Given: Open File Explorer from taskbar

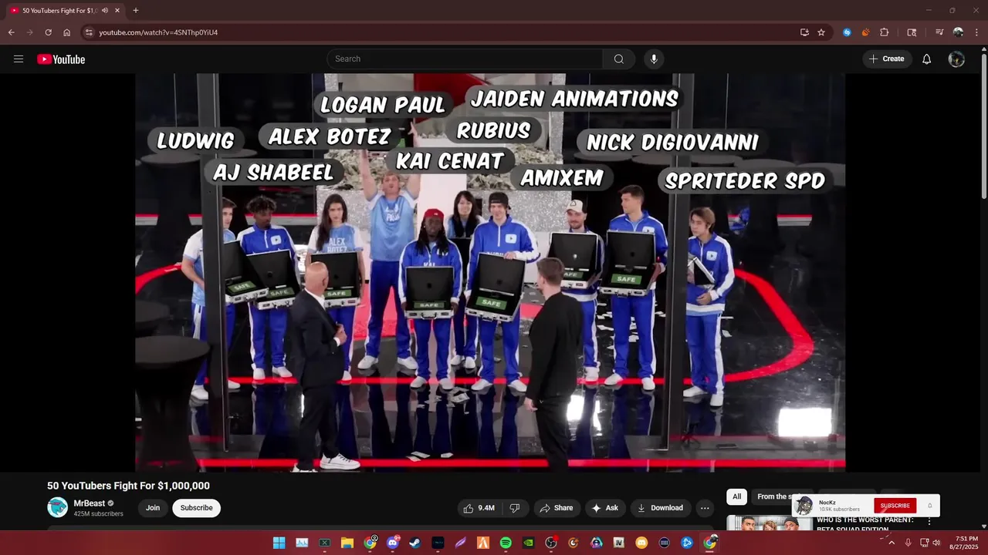Looking at the screenshot, I should click(347, 543).
